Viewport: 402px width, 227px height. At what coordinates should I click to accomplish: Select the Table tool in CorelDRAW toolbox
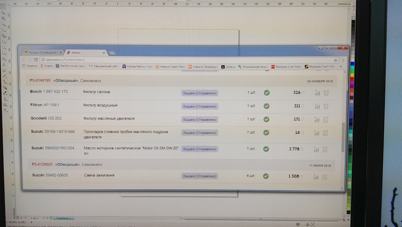[x=4, y=70]
